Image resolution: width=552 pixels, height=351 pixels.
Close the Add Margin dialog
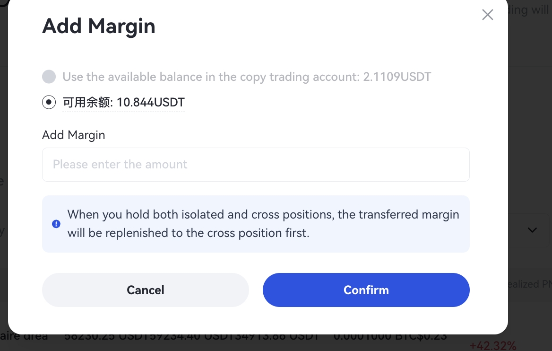point(487,15)
